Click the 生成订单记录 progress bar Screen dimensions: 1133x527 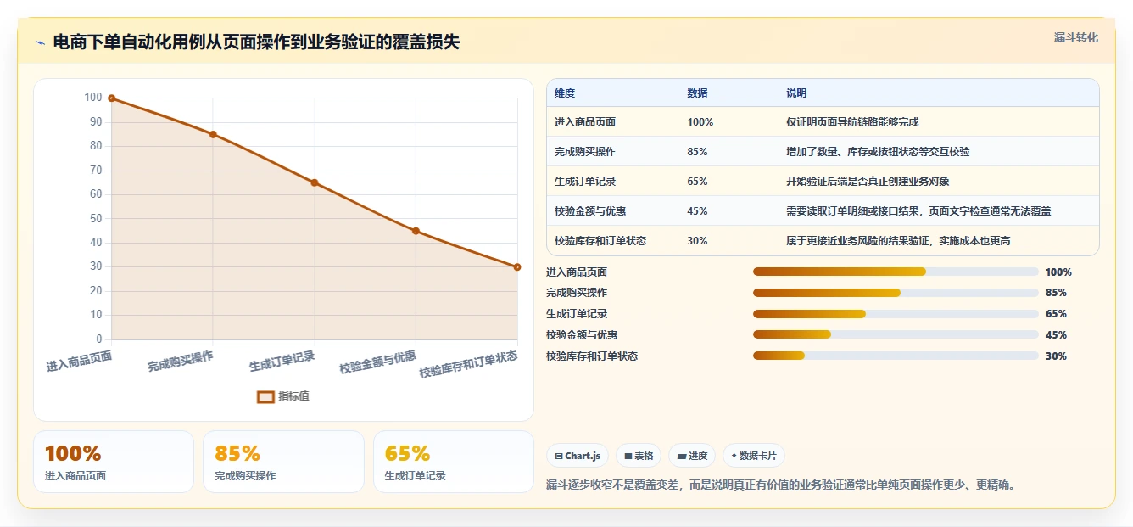point(896,314)
